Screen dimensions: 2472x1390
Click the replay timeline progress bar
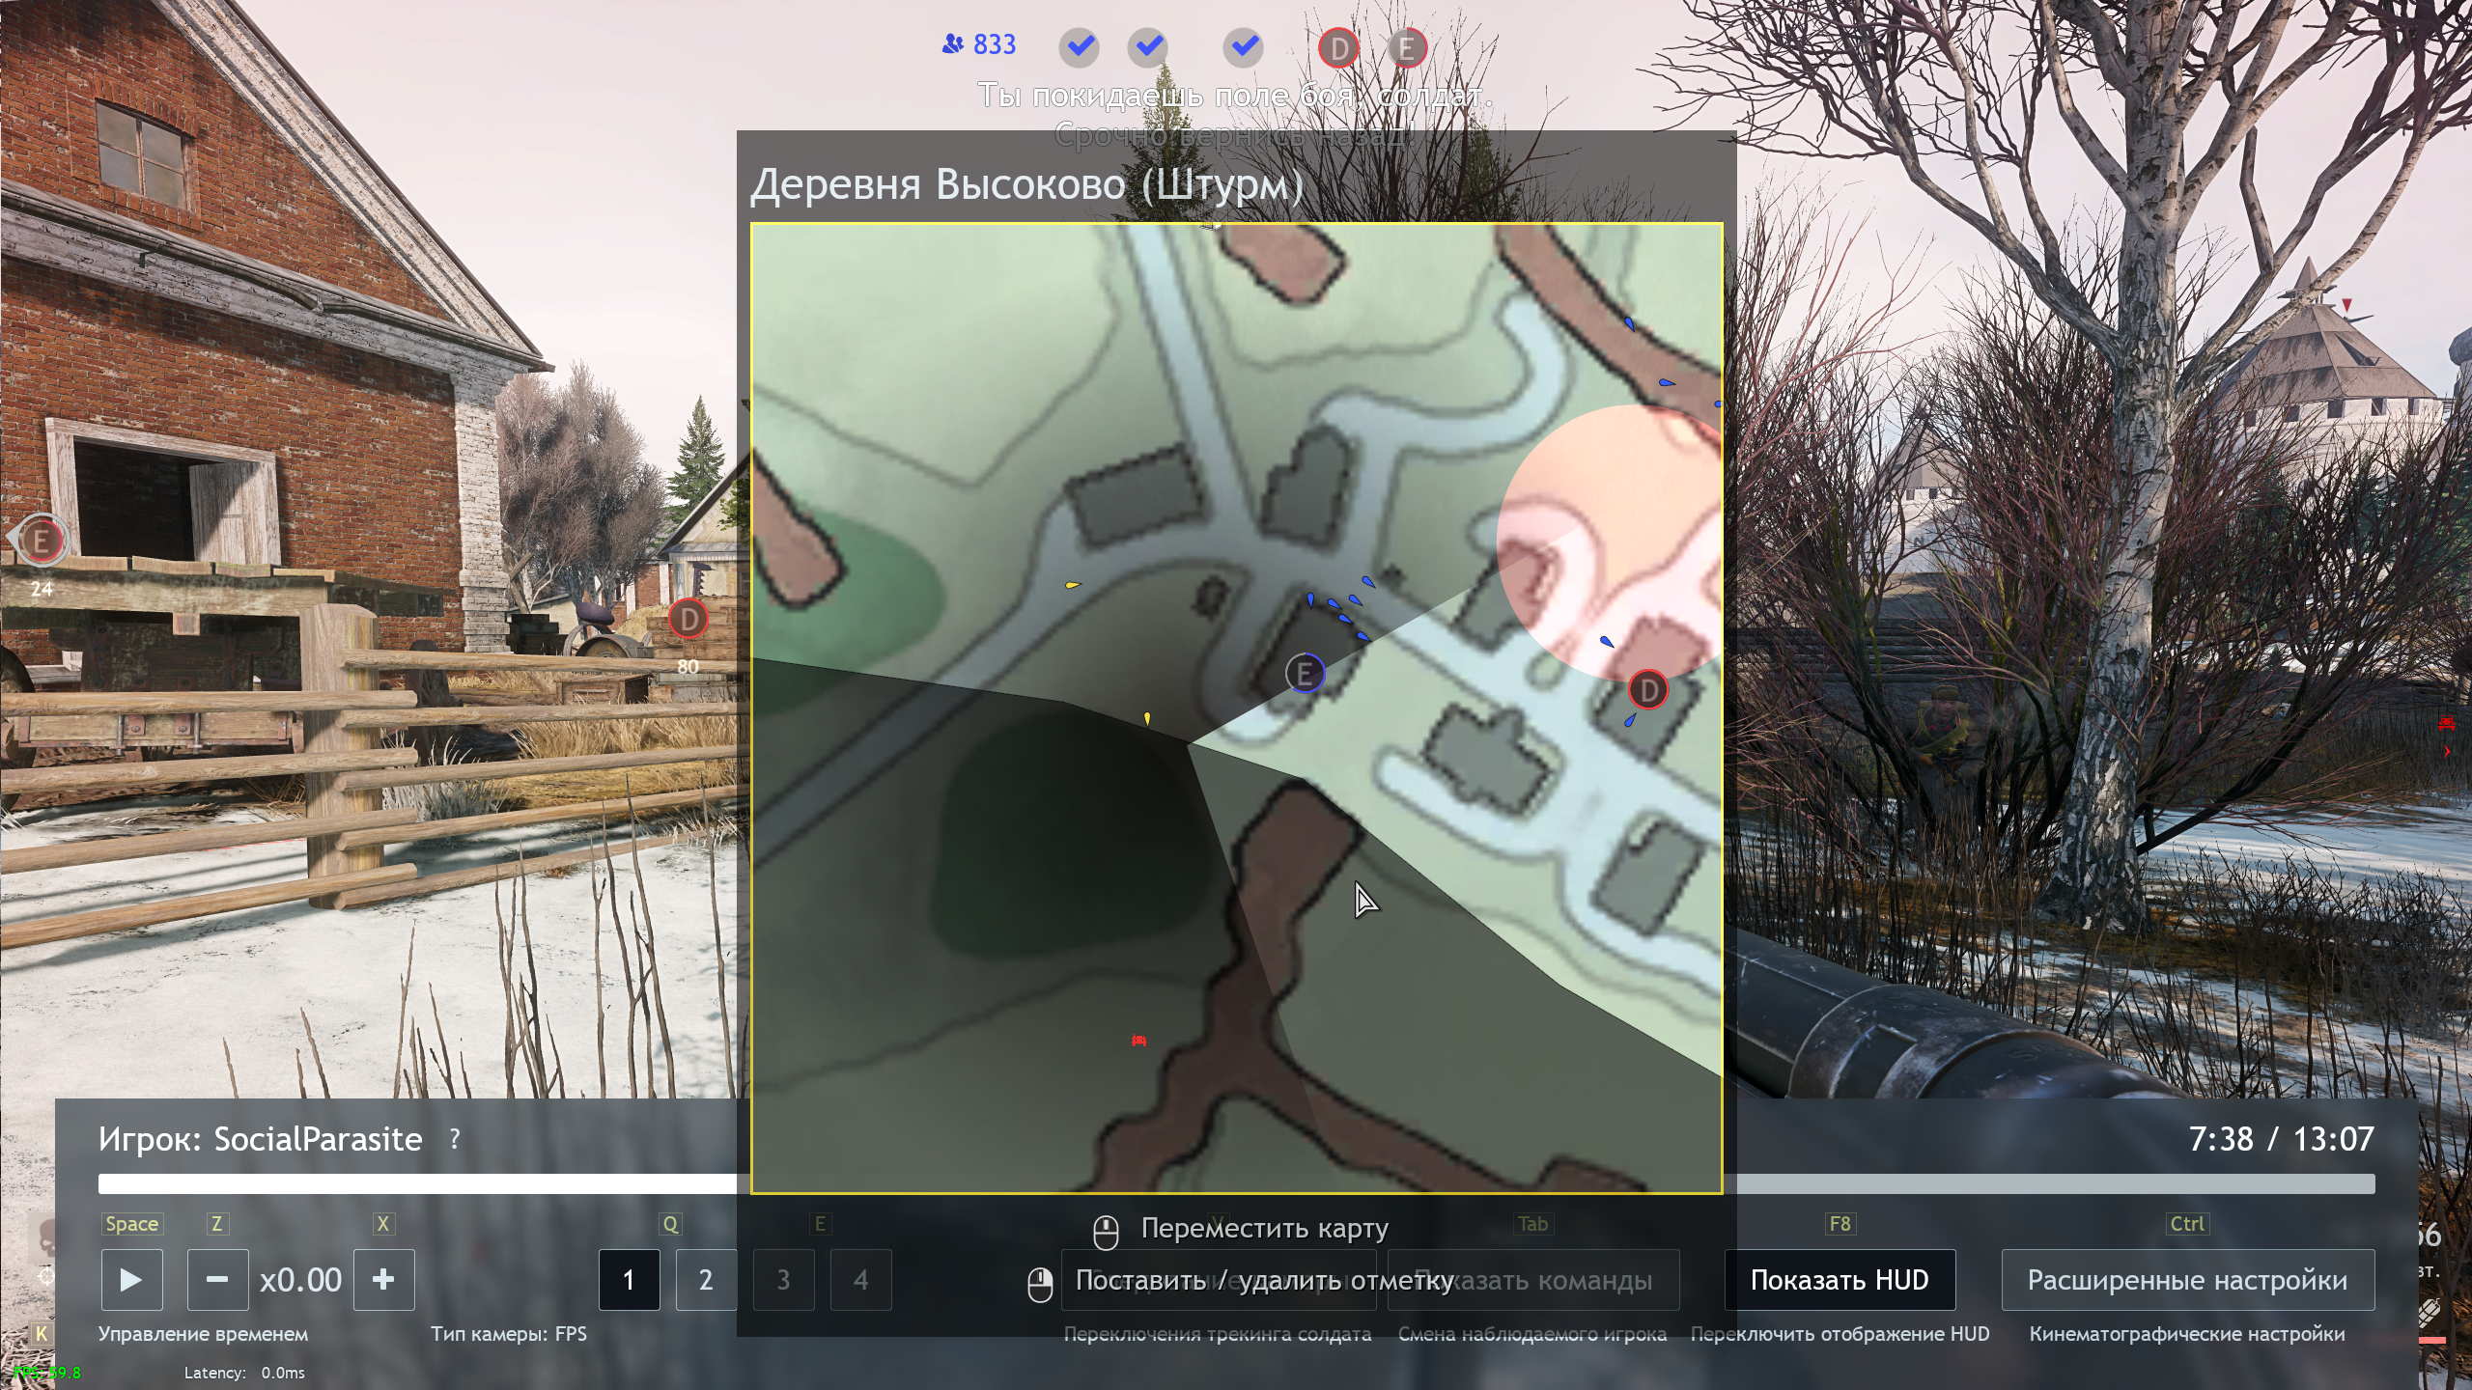[x=415, y=1183]
